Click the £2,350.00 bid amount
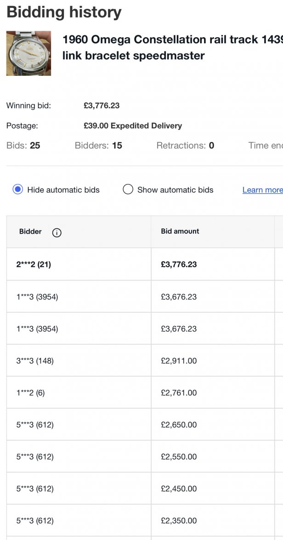This screenshot has height=540, width=283. click(x=179, y=521)
